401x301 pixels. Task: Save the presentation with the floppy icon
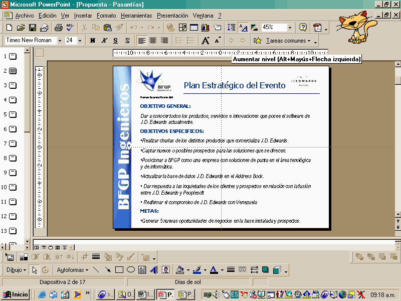[x=33, y=28]
